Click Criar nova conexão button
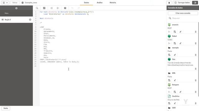 coord(183,13)
